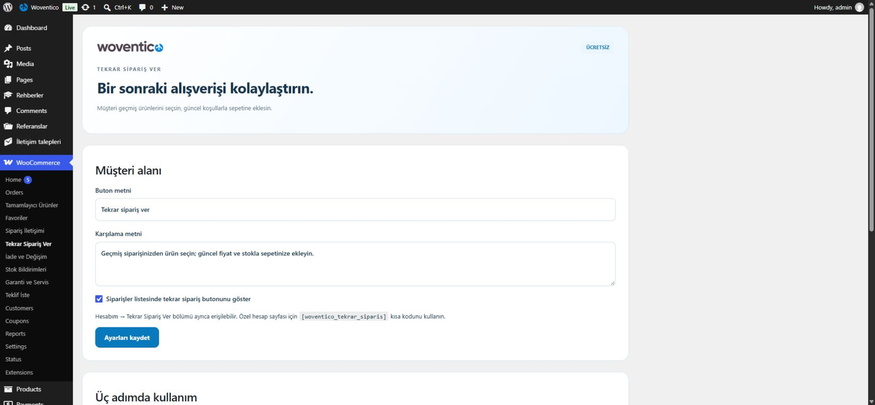Click the admin avatar icon

pos(859,7)
